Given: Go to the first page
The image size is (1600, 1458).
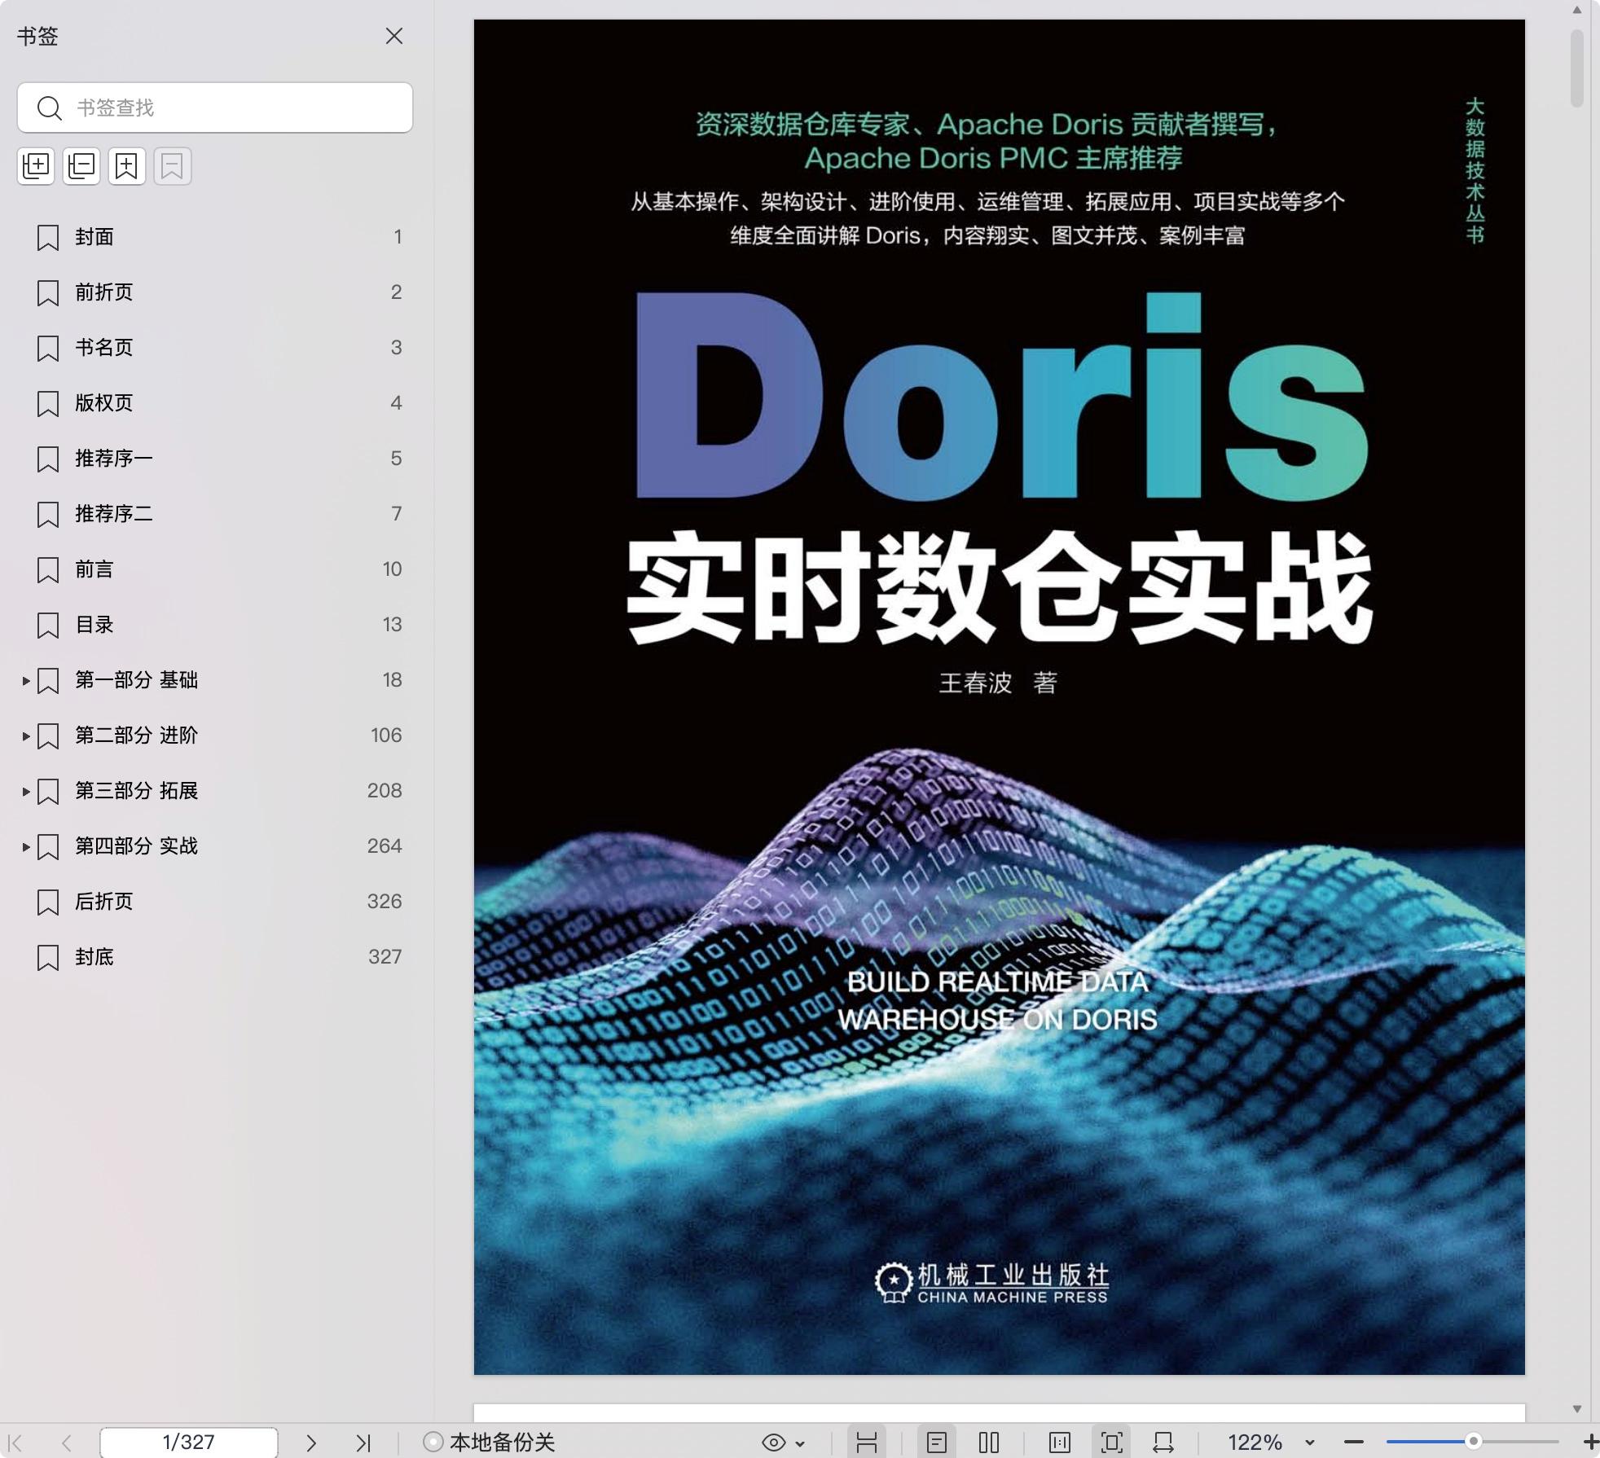Looking at the screenshot, I should 15,1443.
